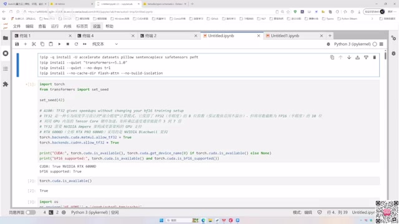The image size is (399, 224).
Task: Open the 内核 menu
Action: click(67, 26)
